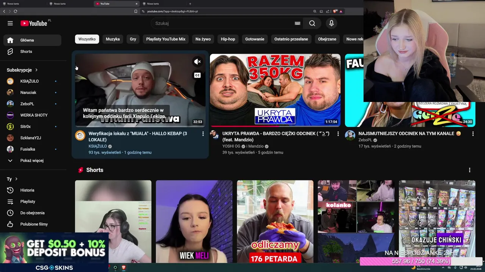The image size is (485, 272).
Task: Open YOSHI OG channel link
Action: [x=231, y=146]
